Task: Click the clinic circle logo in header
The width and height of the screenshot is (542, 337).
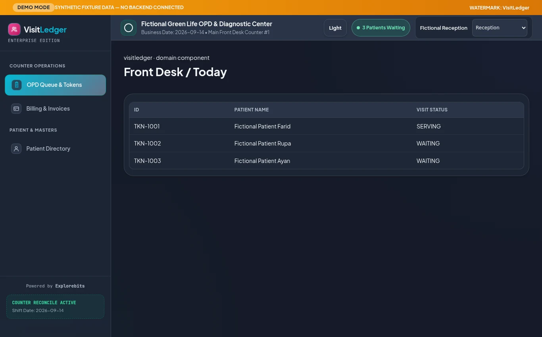Action: tap(129, 28)
